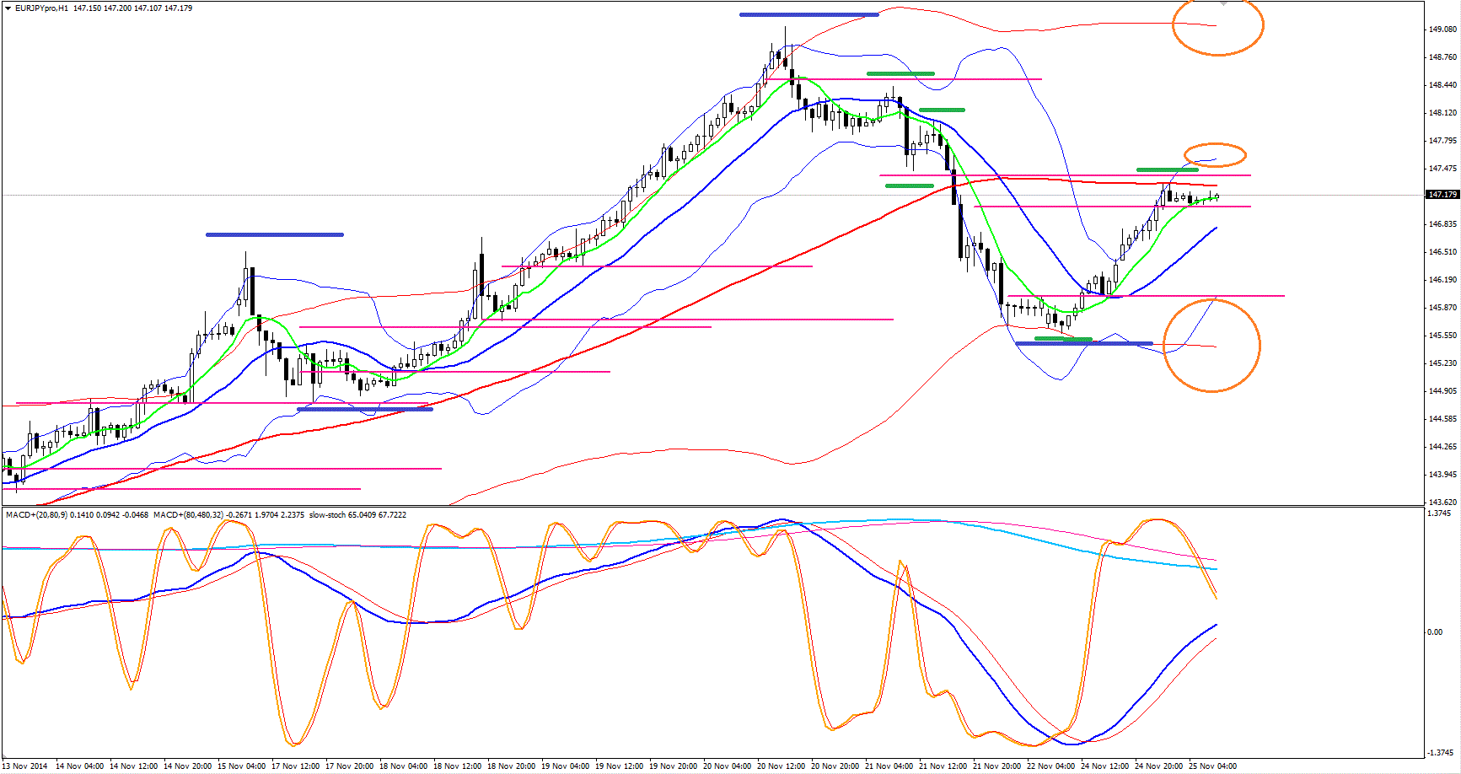The height and width of the screenshot is (774, 1461).
Task: Click the 18 Nov 12:00 time label
Action: [x=457, y=766]
